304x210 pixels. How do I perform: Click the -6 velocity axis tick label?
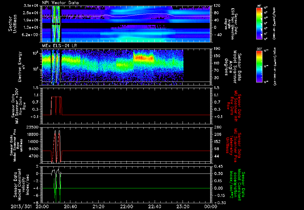36,195
